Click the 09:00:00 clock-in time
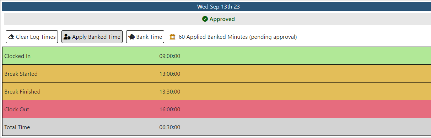 (x=170, y=56)
